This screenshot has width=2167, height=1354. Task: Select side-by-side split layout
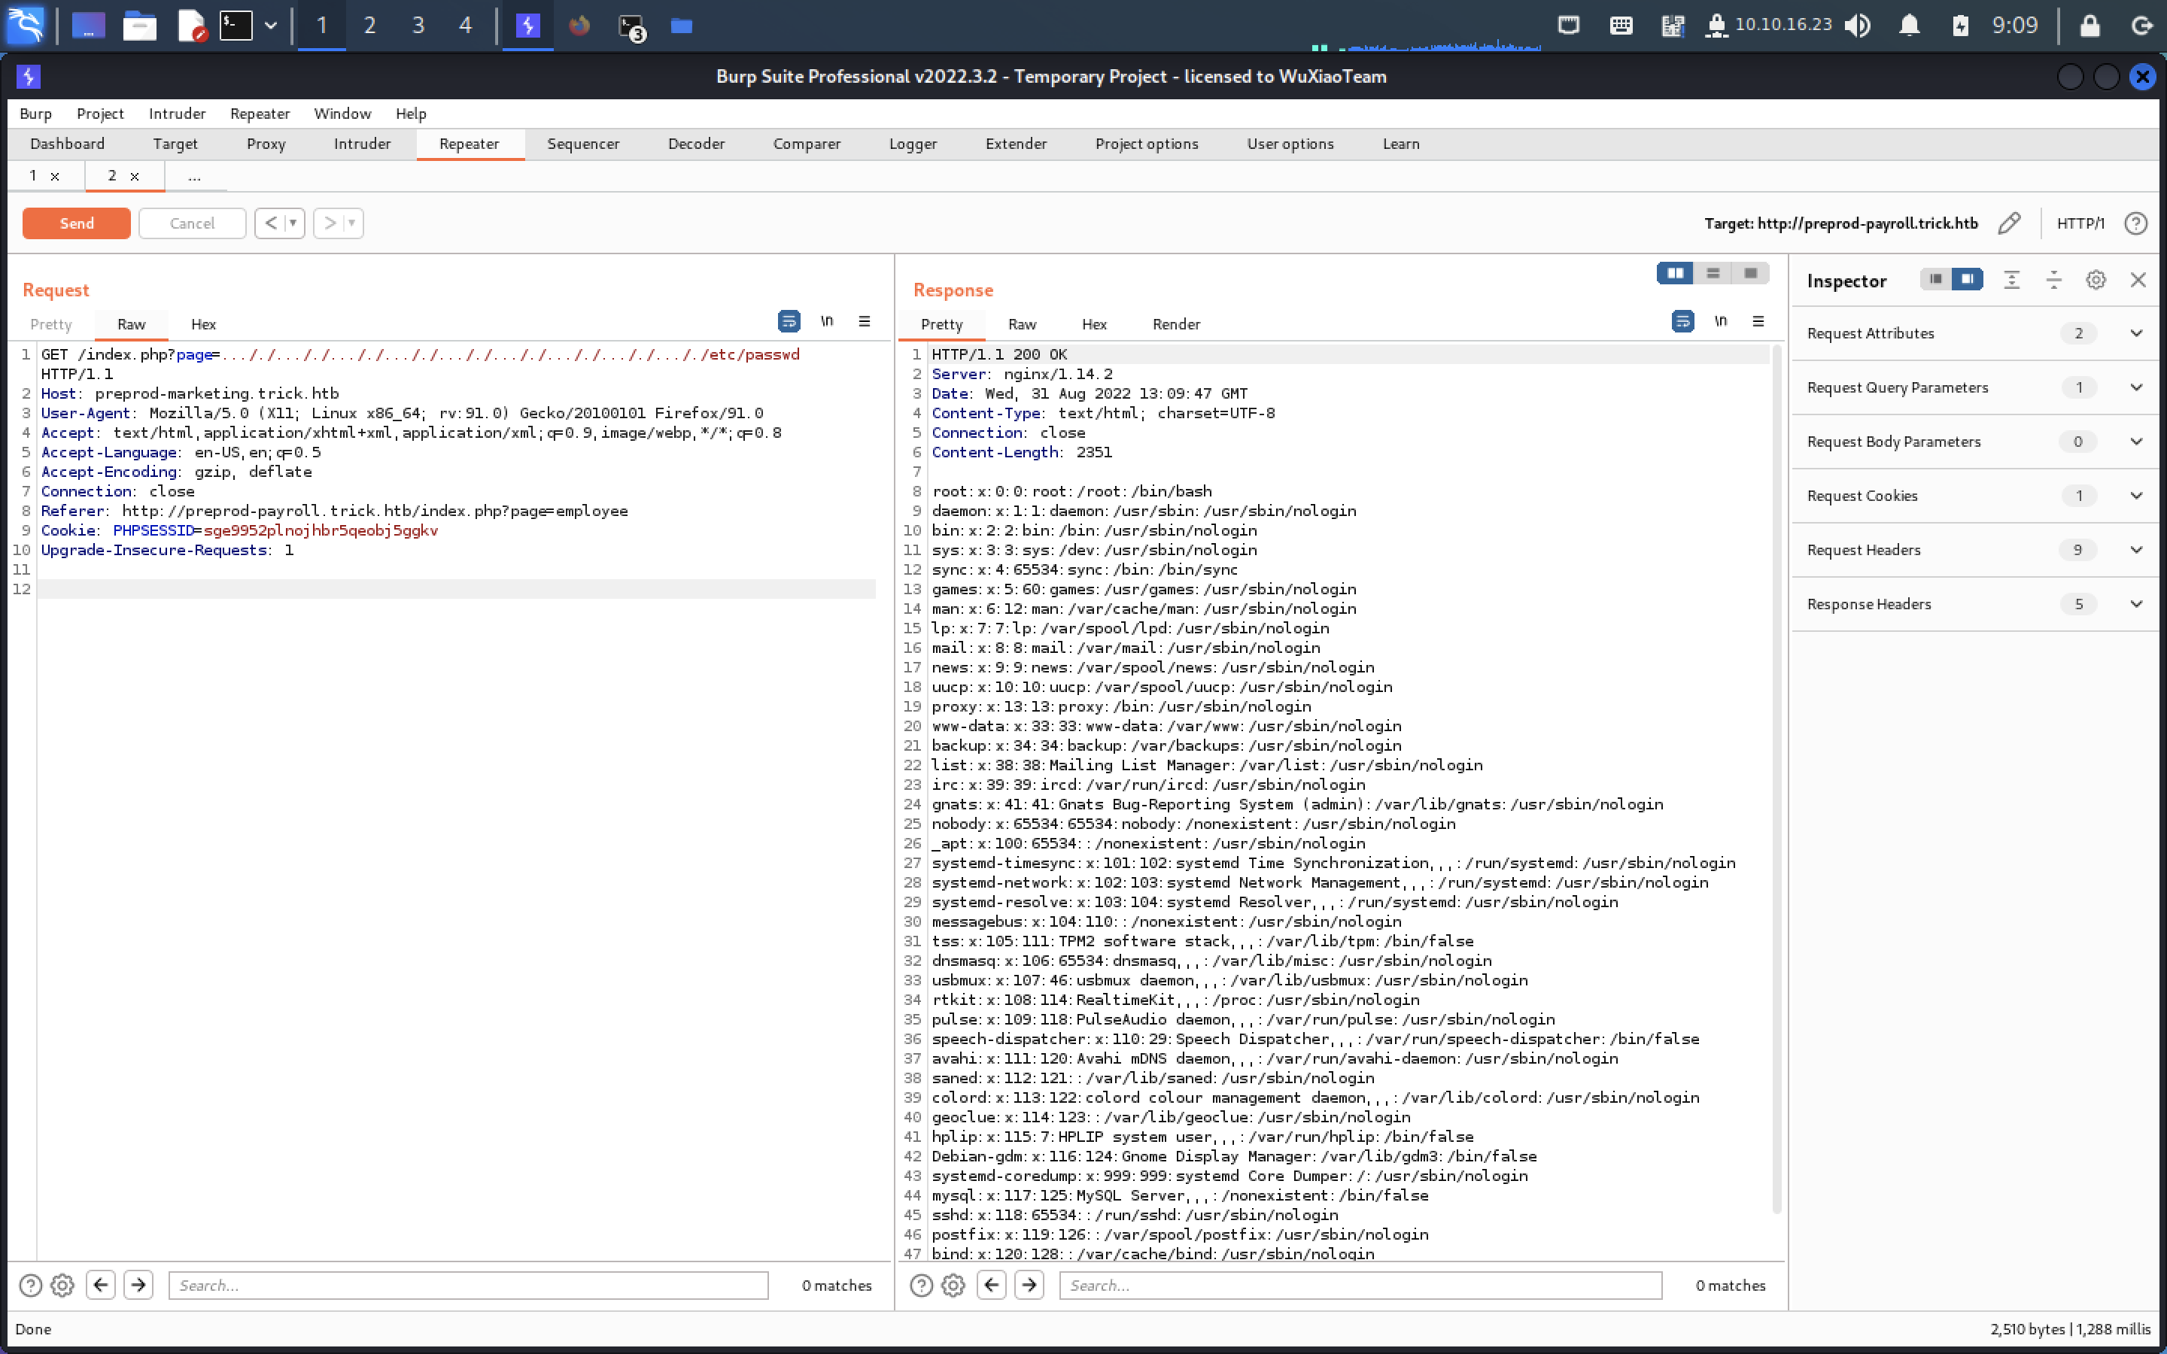(x=1674, y=273)
